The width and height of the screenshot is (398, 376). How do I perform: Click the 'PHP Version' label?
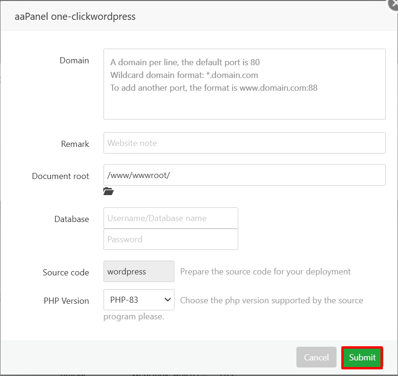pyautogui.click(x=67, y=301)
